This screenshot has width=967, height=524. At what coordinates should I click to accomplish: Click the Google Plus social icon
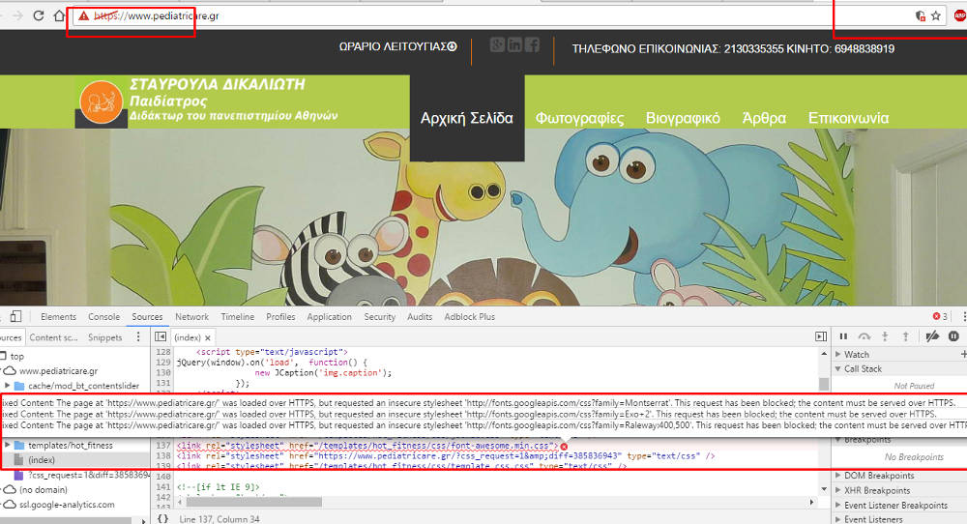(x=497, y=44)
